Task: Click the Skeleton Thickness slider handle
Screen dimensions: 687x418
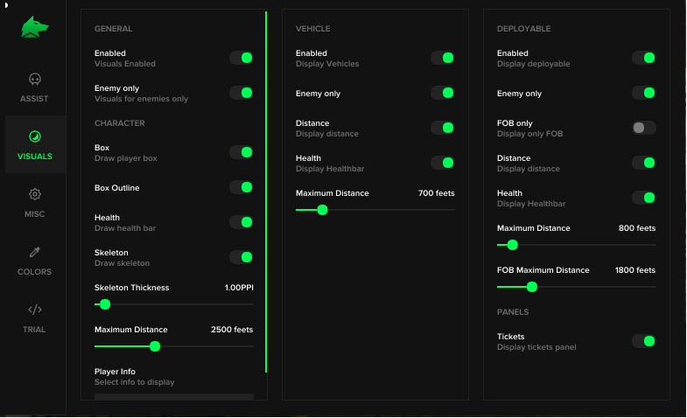Action: coord(105,304)
